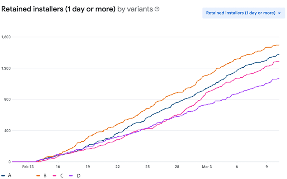Click the 800 value on the y-axis
This screenshot has height=179, width=287.
(8, 100)
